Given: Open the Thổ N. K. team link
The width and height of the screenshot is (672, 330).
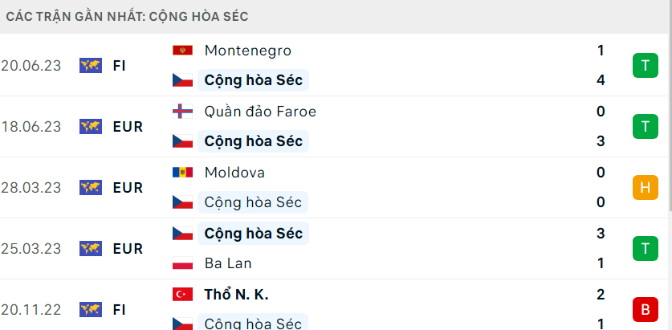Looking at the screenshot, I should click(236, 295).
